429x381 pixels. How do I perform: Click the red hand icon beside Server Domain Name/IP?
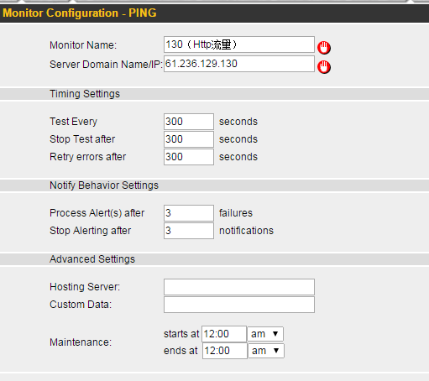tap(324, 67)
